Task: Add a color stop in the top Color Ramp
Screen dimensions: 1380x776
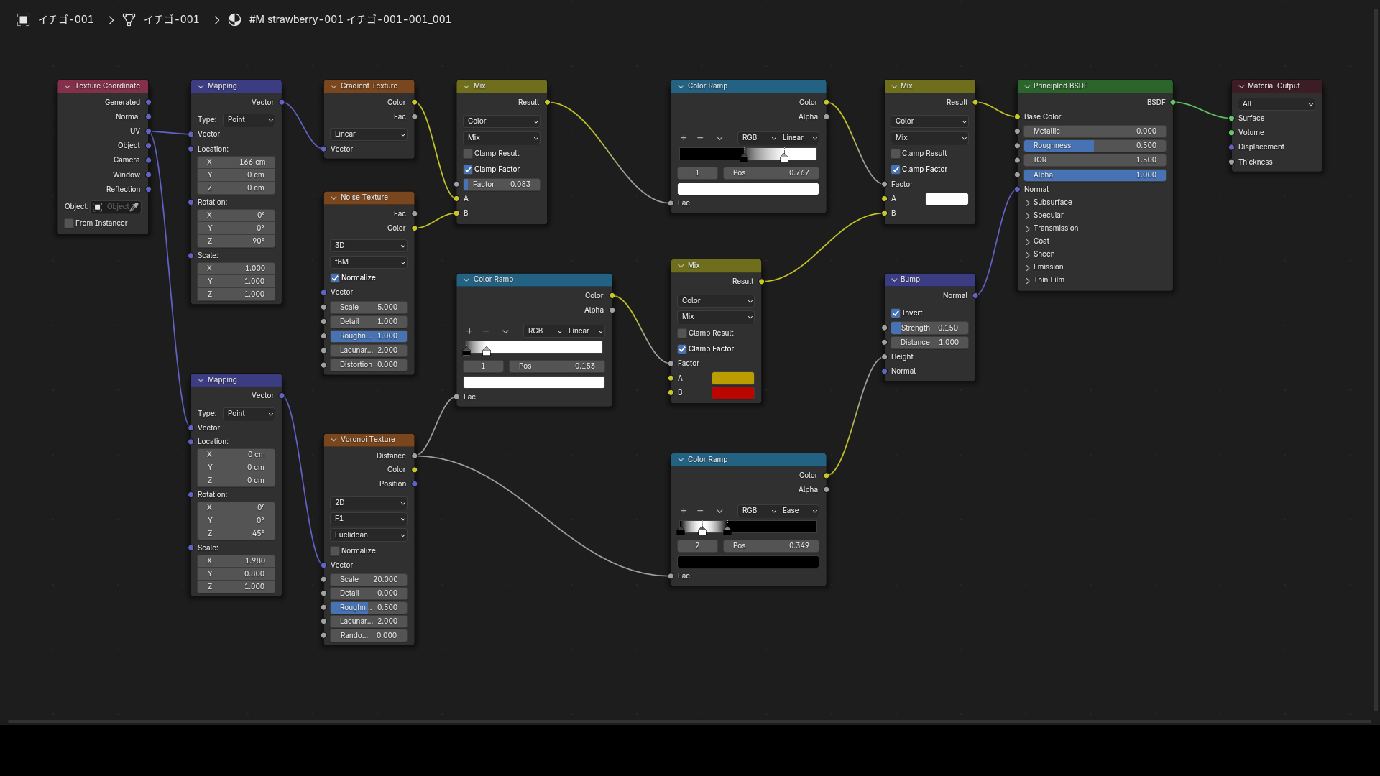Action: pyautogui.click(x=684, y=138)
